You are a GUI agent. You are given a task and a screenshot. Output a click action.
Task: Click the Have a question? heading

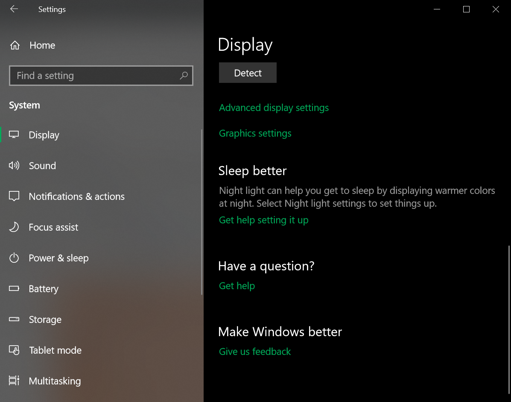(266, 266)
